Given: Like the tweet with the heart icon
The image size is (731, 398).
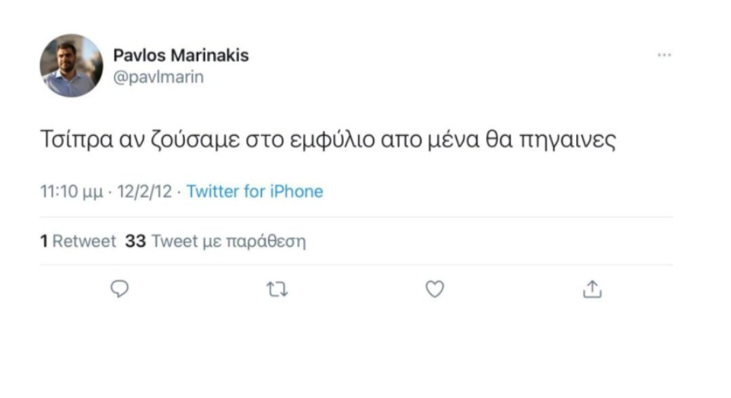Looking at the screenshot, I should pos(435,289).
